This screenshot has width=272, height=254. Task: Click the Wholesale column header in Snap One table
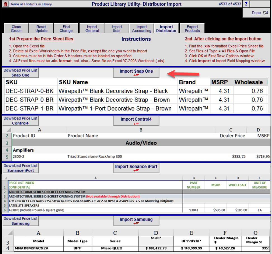tap(249, 82)
